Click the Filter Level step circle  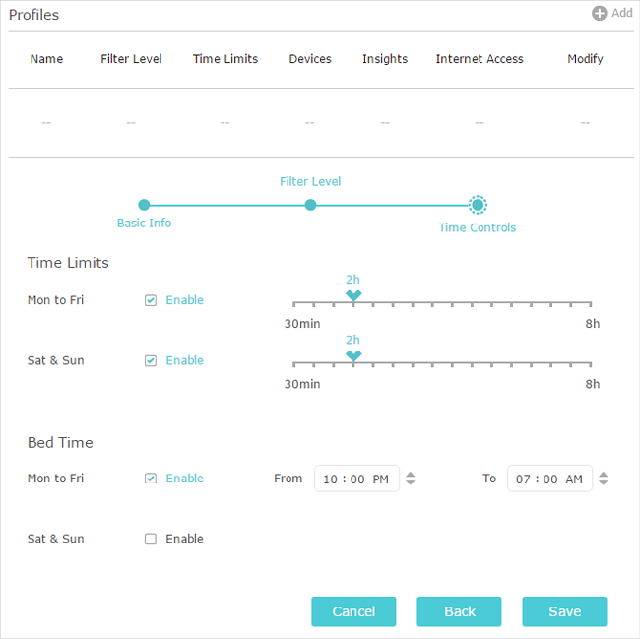(310, 205)
